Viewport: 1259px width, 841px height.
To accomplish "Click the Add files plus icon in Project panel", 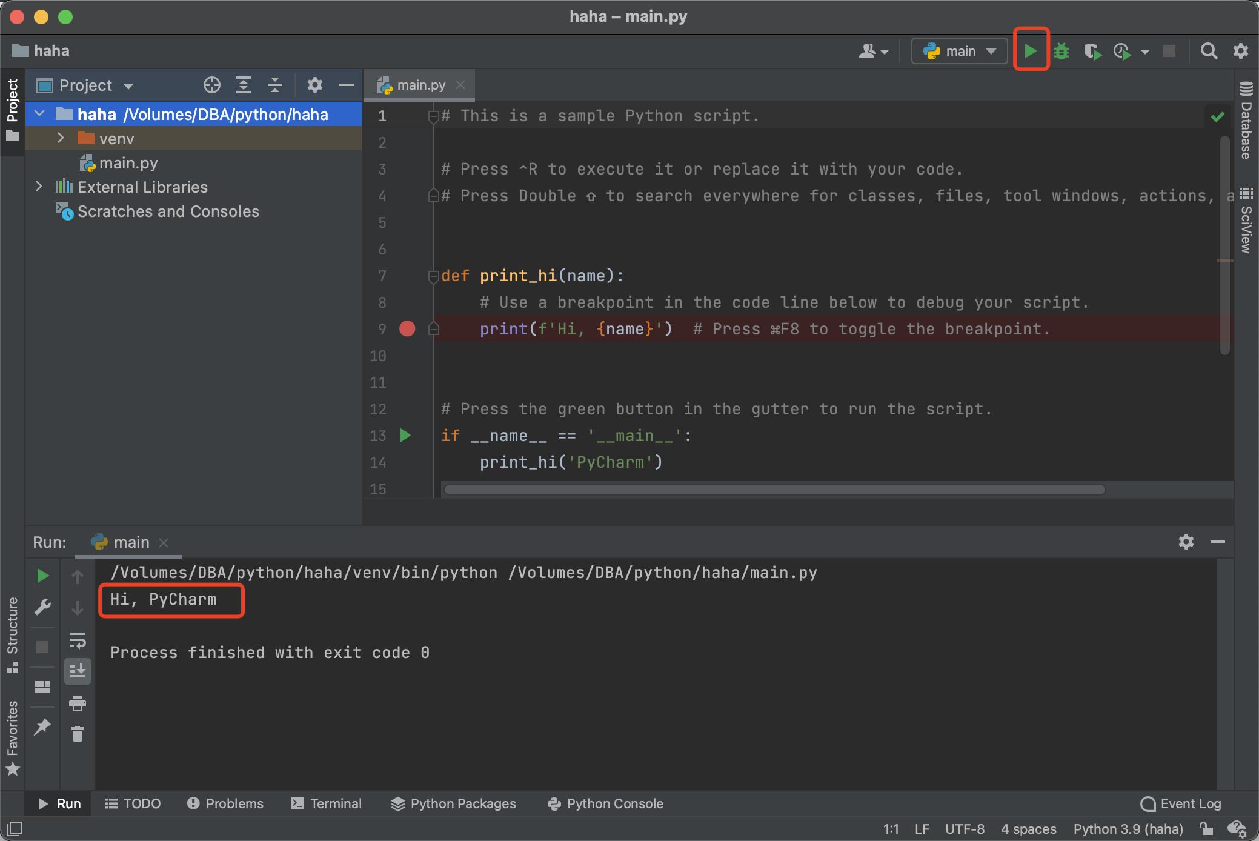I will (x=211, y=85).
